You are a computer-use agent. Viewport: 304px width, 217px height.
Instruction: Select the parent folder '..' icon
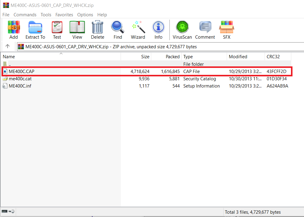(x=5, y=64)
